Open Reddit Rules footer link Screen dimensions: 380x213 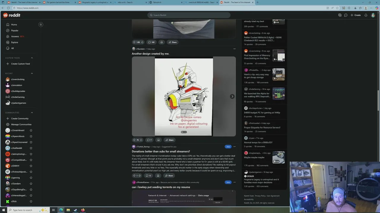point(249,196)
